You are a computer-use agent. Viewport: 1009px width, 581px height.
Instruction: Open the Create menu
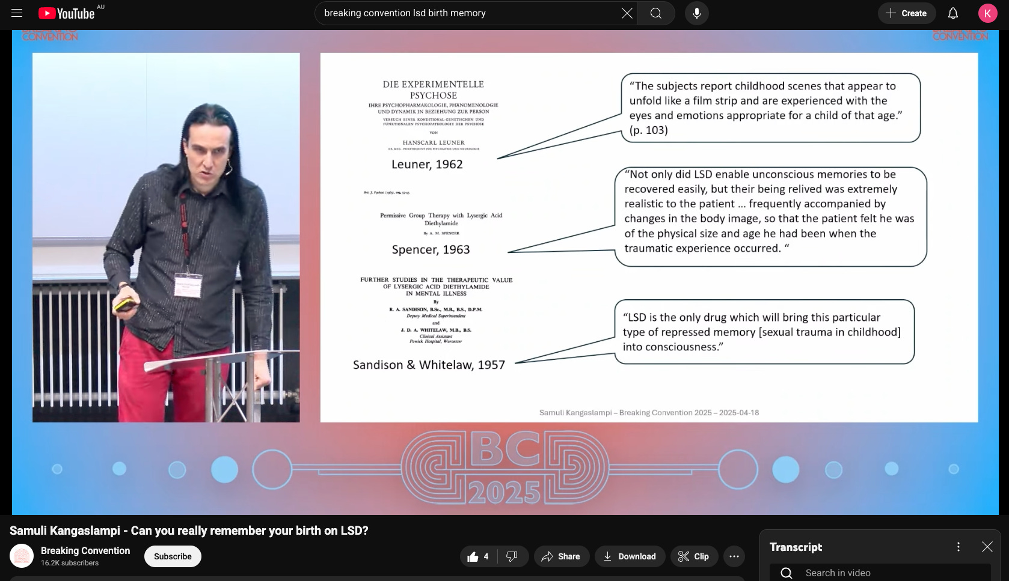point(906,13)
